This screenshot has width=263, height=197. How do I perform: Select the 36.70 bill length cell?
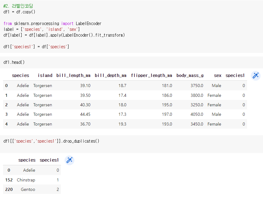click(85, 124)
